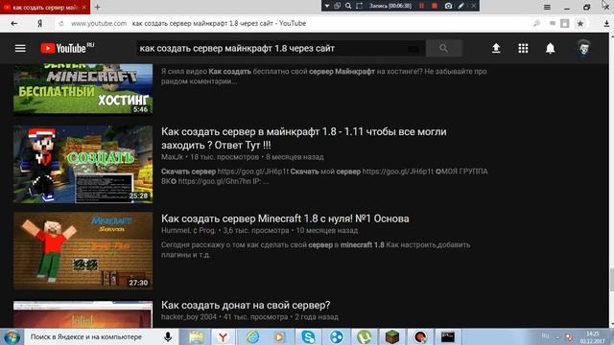Click the description text "Скачать сервер https://goo.gl/JH6p1t"
This screenshot has width=614, height=345.
224,172
